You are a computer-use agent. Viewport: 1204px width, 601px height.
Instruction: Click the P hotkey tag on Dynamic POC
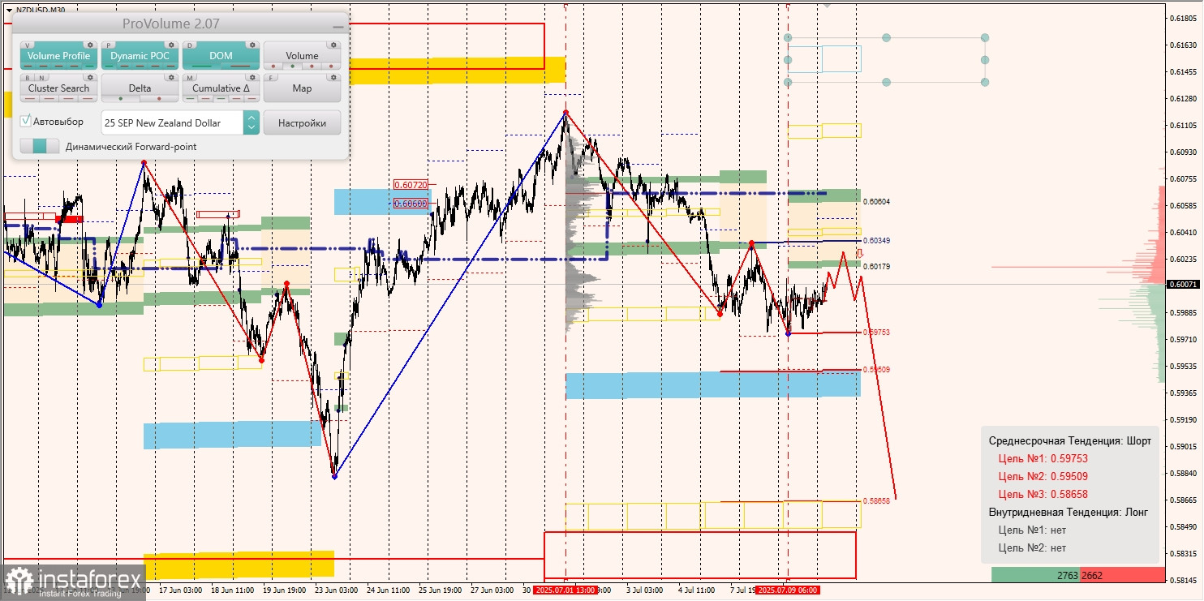[108, 45]
